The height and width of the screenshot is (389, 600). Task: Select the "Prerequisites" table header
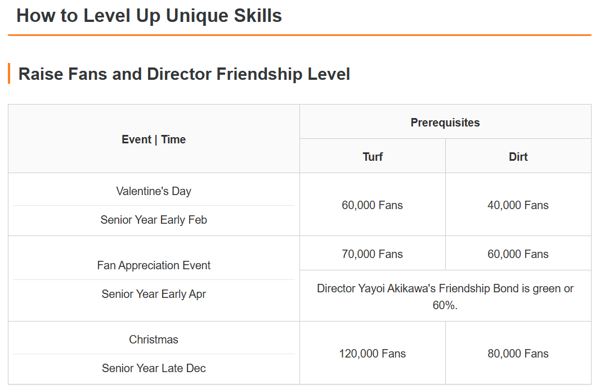click(x=445, y=123)
